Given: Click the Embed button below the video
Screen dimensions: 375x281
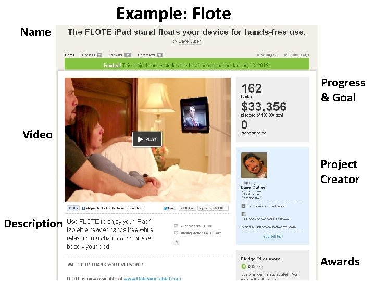Looking at the screenshot, I should 187,208.
